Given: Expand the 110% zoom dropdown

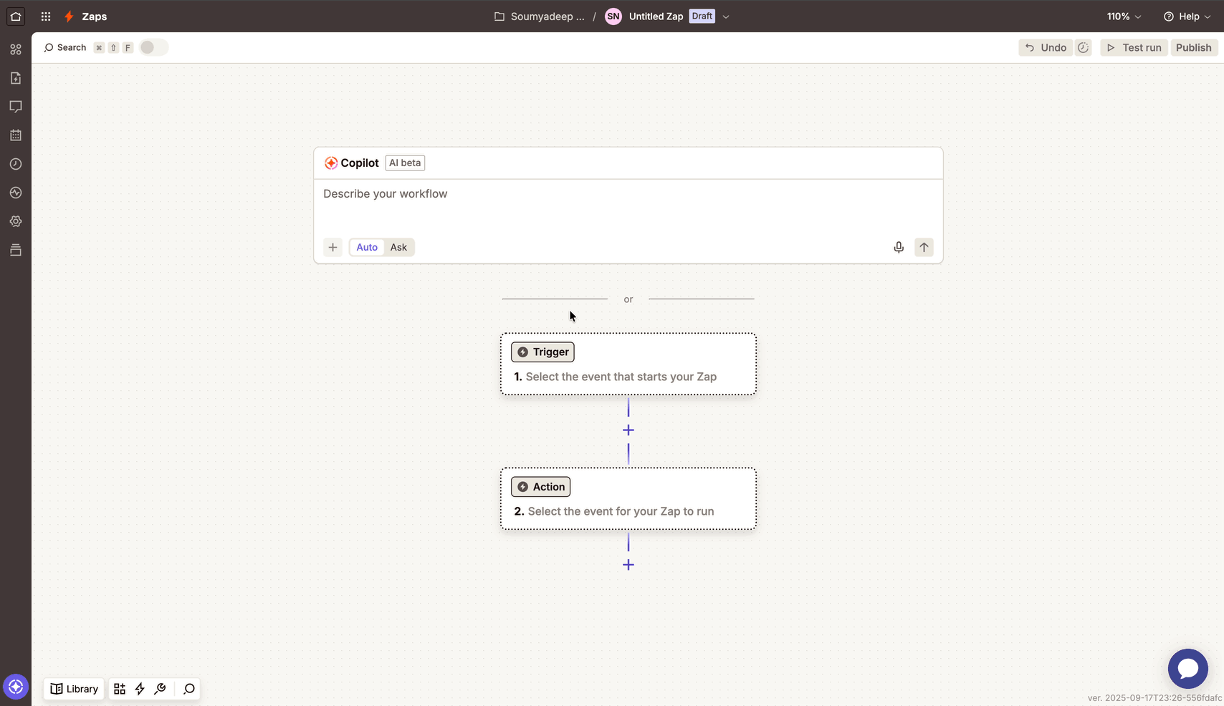Looking at the screenshot, I should tap(1124, 16).
